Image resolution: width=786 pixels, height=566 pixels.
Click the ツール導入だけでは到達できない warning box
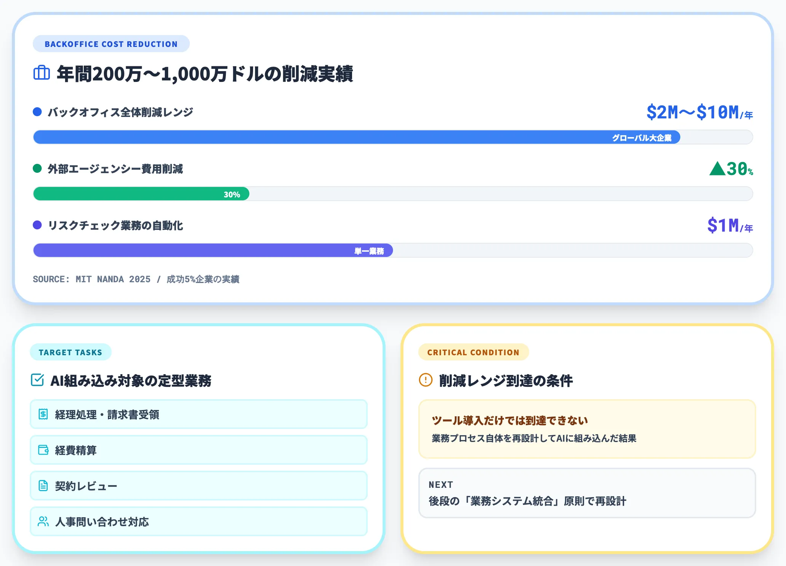[x=587, y=429]
